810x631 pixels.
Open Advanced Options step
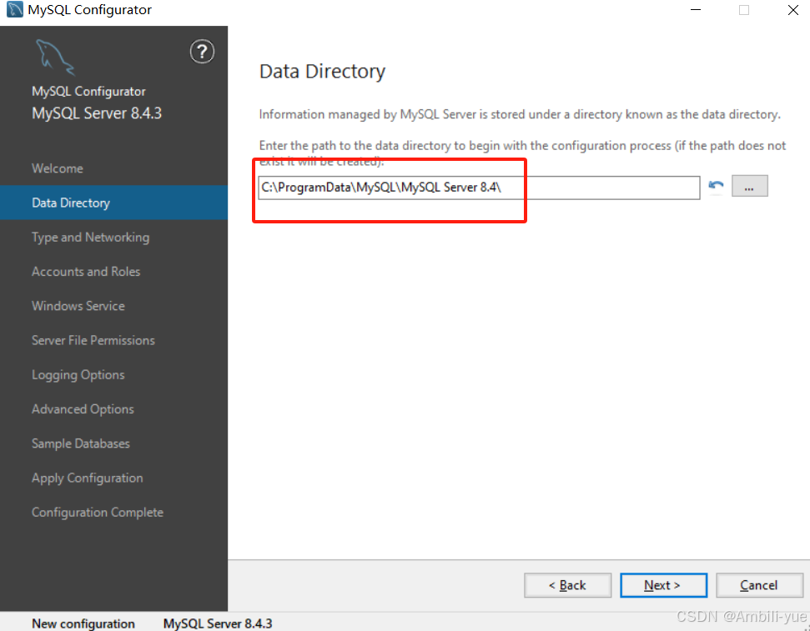tap(83, 409)
